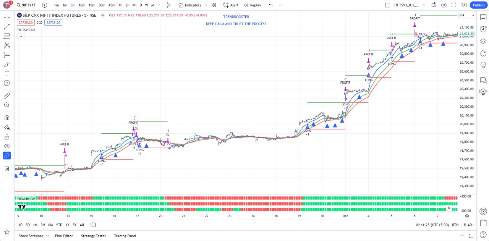Remove drawings with trash icon
The height and width of the screenshot is (241, 489).
click(x=7, y=168)
